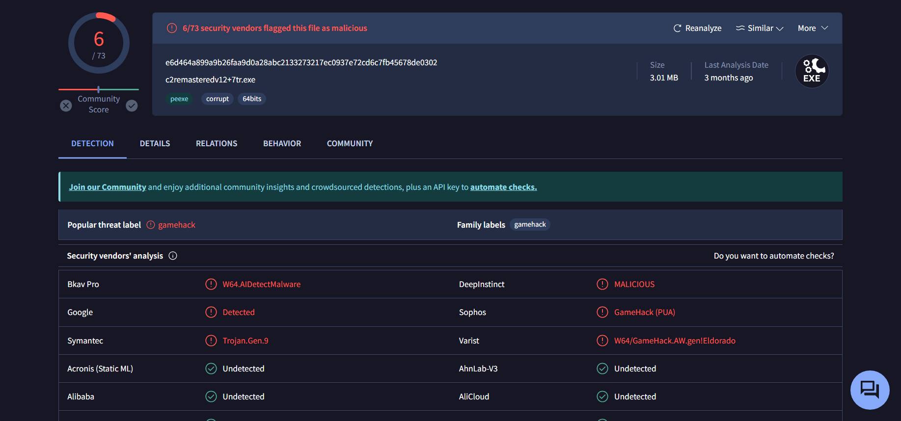The width and height of the screenshot is (901, 421).
Task: Click the AliCloud vendor name
Action: (474, 397)
